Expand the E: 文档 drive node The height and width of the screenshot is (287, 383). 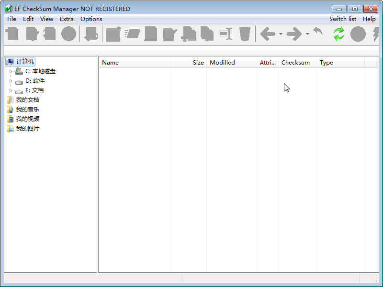coord(11,90)
